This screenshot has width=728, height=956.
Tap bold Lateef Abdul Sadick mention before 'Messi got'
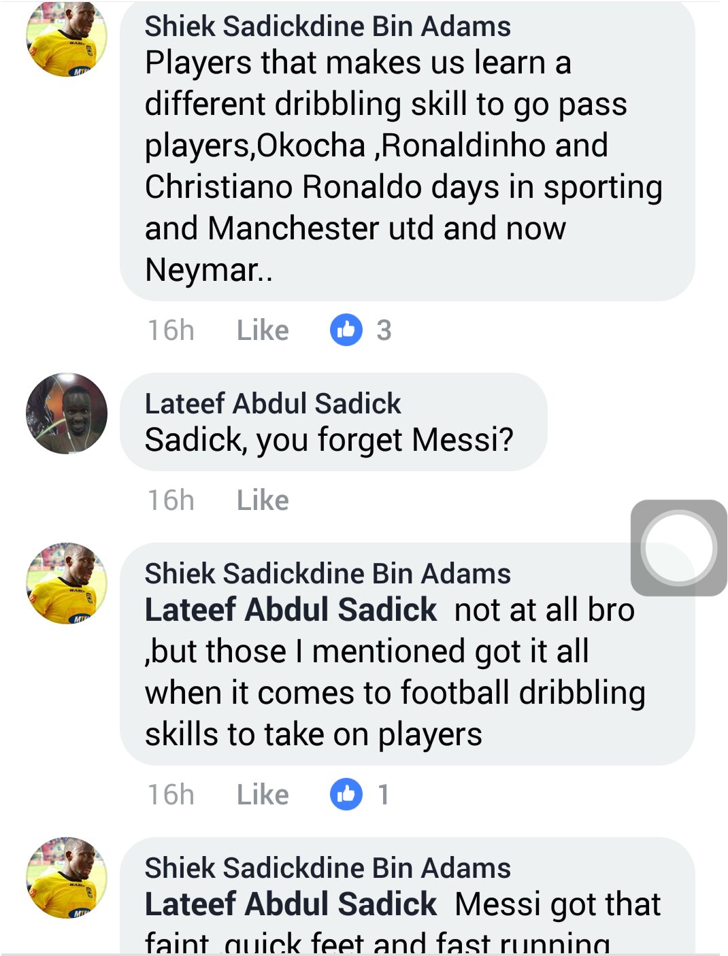click(x=291, y=904)
